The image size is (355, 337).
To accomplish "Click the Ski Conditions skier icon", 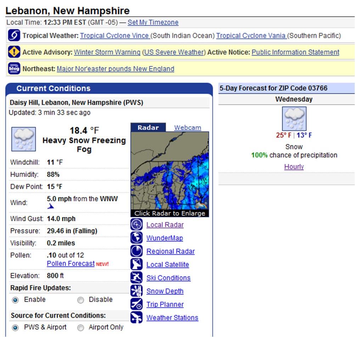I will [136, 278].
